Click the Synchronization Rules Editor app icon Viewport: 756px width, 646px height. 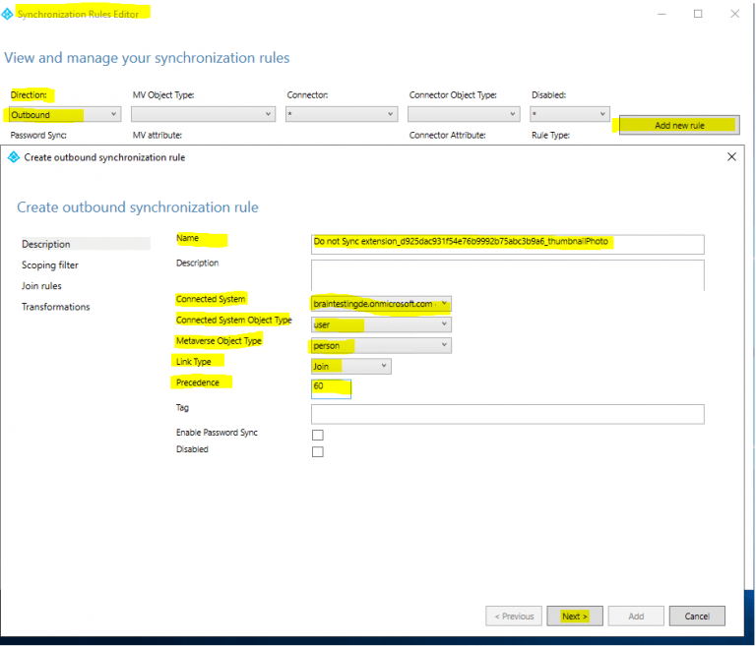click(9, 15)
